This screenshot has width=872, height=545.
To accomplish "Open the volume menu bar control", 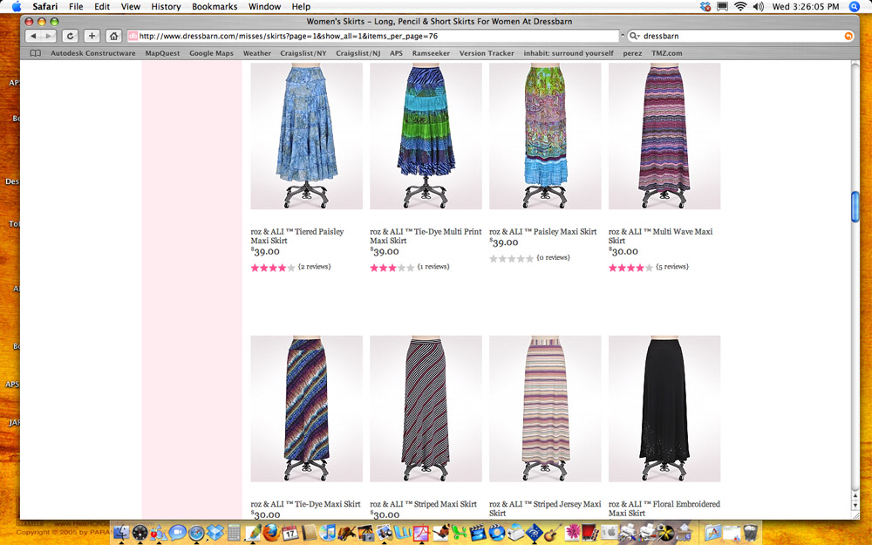I will point(758,7).
